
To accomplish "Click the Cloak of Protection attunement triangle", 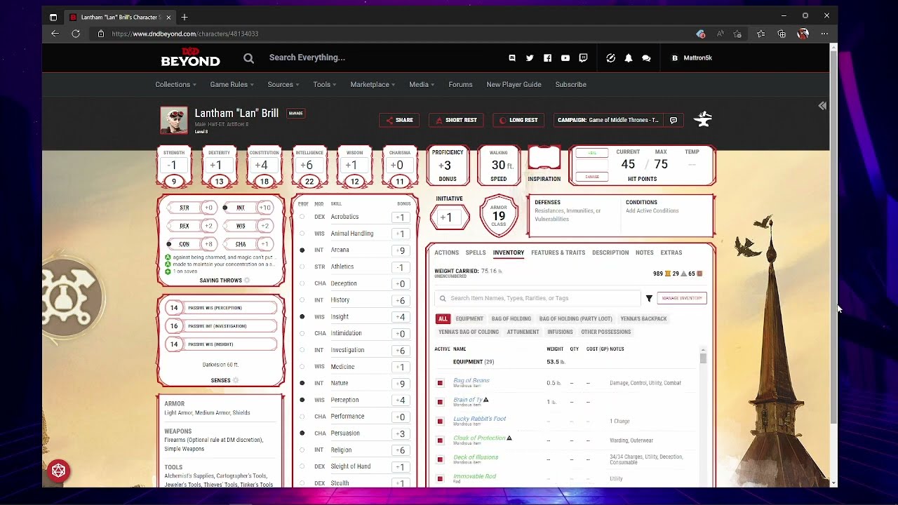I will pos(509,438).
